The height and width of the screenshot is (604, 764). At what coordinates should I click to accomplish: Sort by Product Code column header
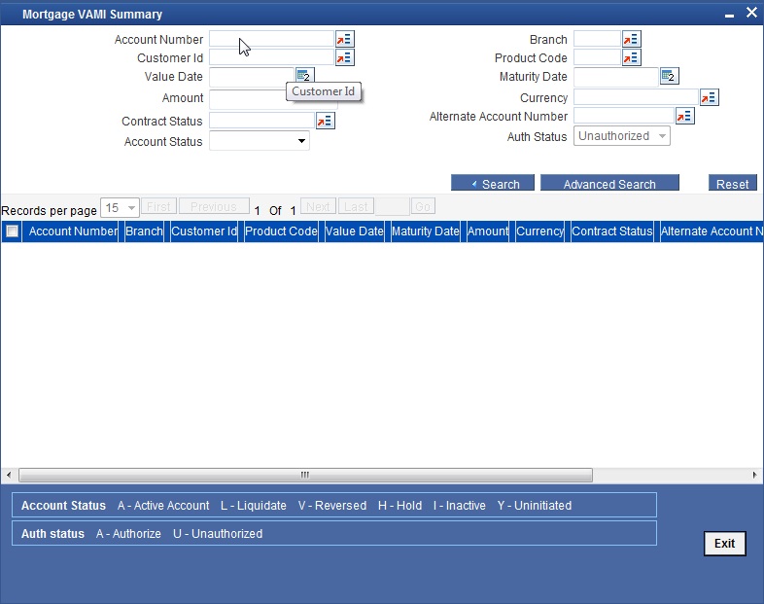point(281,231)
